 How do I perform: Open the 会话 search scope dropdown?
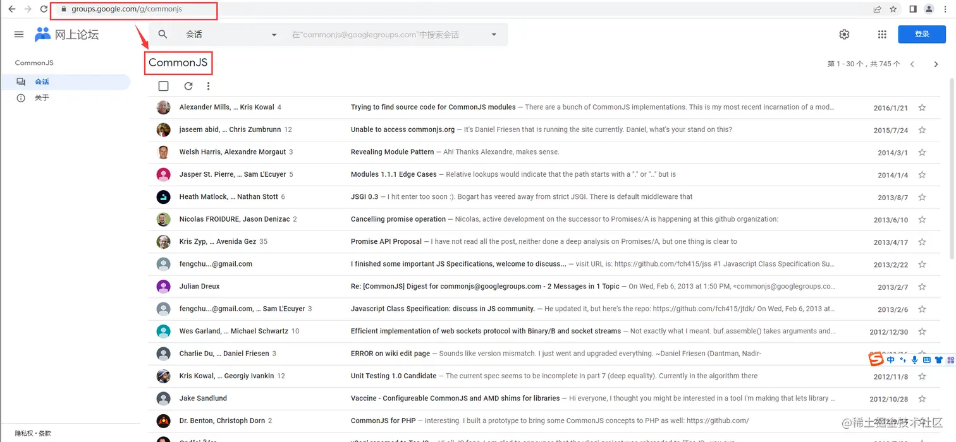click(231, 35)
